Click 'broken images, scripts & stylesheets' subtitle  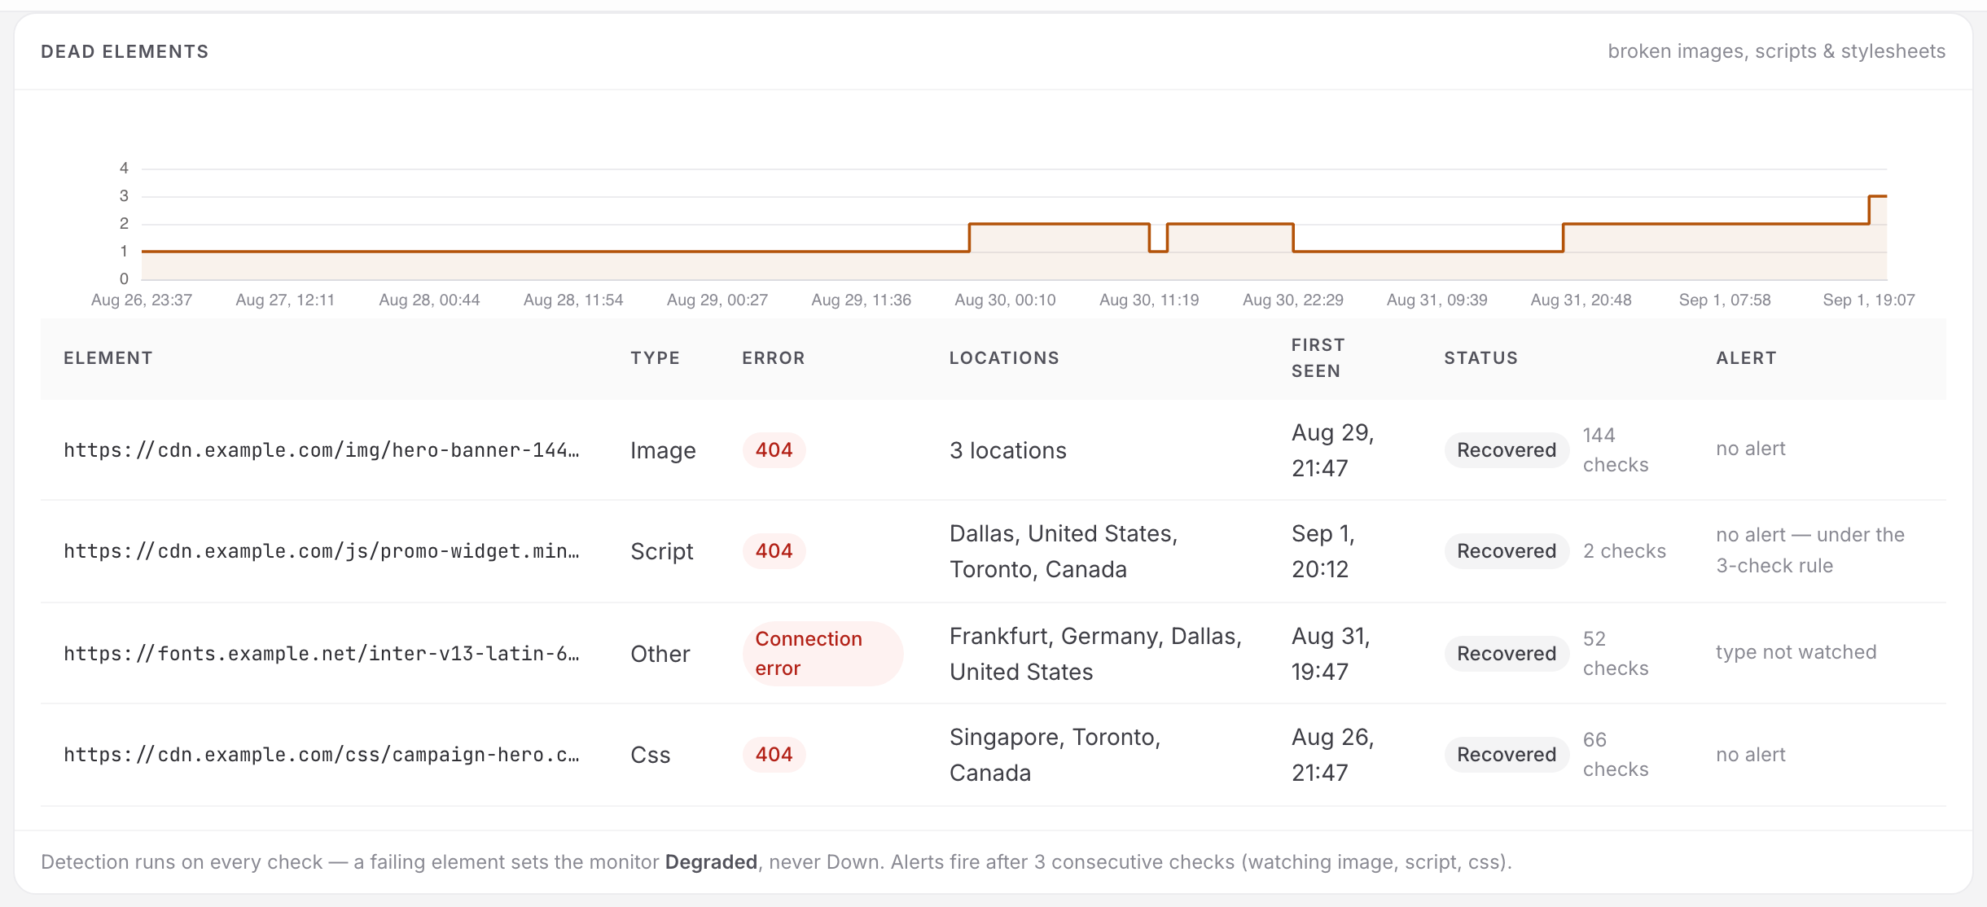[1777, 51]
